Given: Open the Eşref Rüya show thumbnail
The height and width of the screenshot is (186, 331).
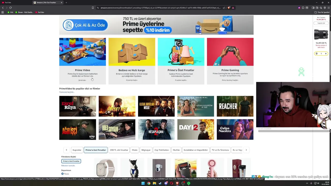Looking at the screenshot, I should [x=78, y=106].
